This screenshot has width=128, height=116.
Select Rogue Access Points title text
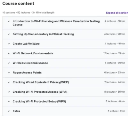click(x=27, y=73)
